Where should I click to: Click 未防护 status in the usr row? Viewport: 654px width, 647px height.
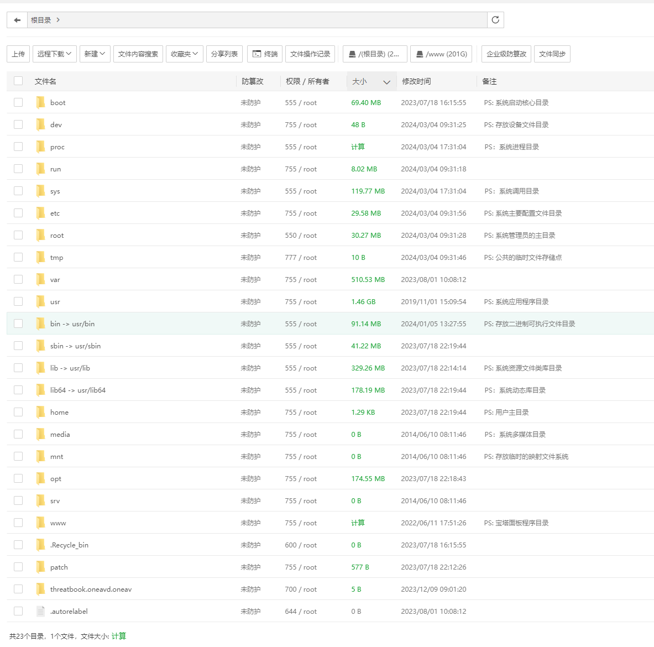pos(250,301)
